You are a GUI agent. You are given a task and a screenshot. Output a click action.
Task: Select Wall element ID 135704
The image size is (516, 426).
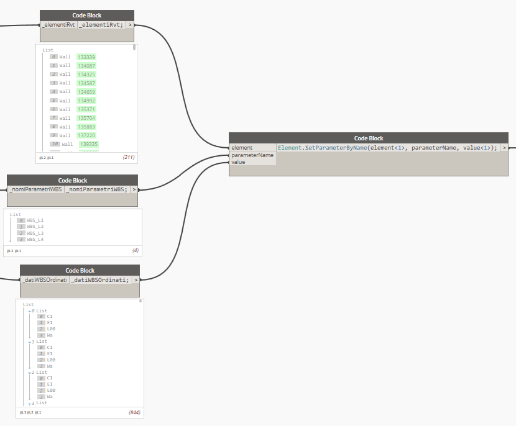pyautogui.click(x=86, y=117)
